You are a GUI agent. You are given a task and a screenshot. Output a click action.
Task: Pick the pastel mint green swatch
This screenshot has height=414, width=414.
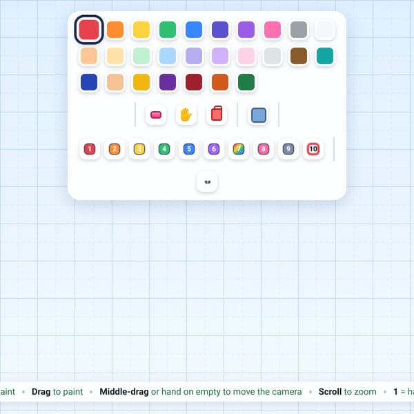[x=141, y=56]
